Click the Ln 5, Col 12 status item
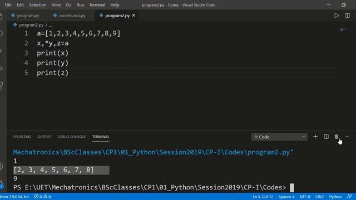Screen dimensions: 356x200 (263, 197)
